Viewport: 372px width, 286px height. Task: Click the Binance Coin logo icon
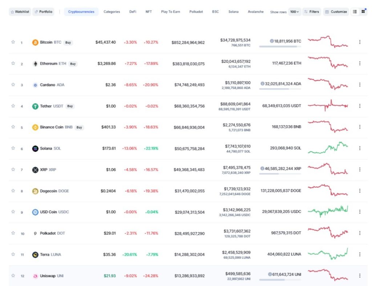coord(35,127)
